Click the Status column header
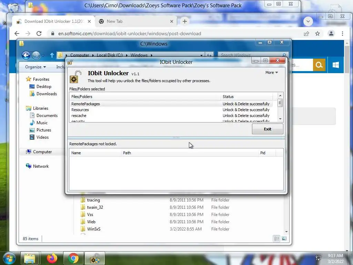This screenshot has height=265, width=353. click(246, 97)
